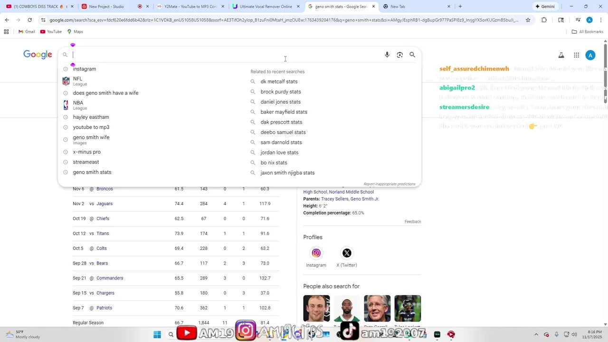Click into the Google search box
The height and width of the screenshot is (342, 608).
point(226,55)
